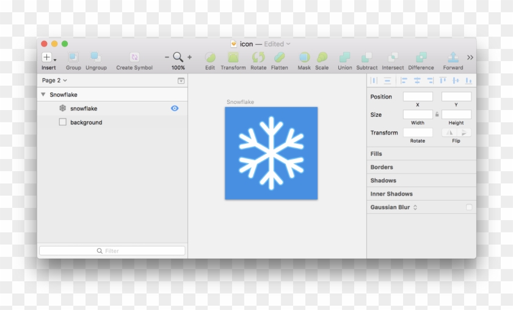Align objects to left edge
The image size is (513, 310).
404,80
